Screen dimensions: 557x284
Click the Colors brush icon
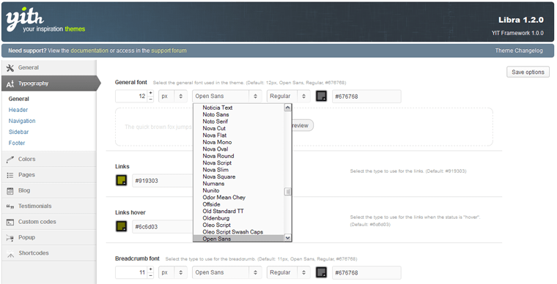click(x=10, y=160)
